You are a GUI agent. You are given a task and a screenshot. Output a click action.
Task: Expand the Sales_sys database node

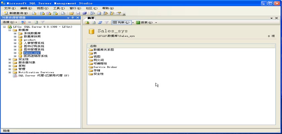tap(15, 53)
